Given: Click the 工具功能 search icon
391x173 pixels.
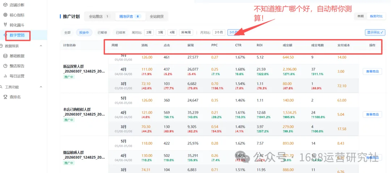Looking at the screenshot, I should pos(1,87).
